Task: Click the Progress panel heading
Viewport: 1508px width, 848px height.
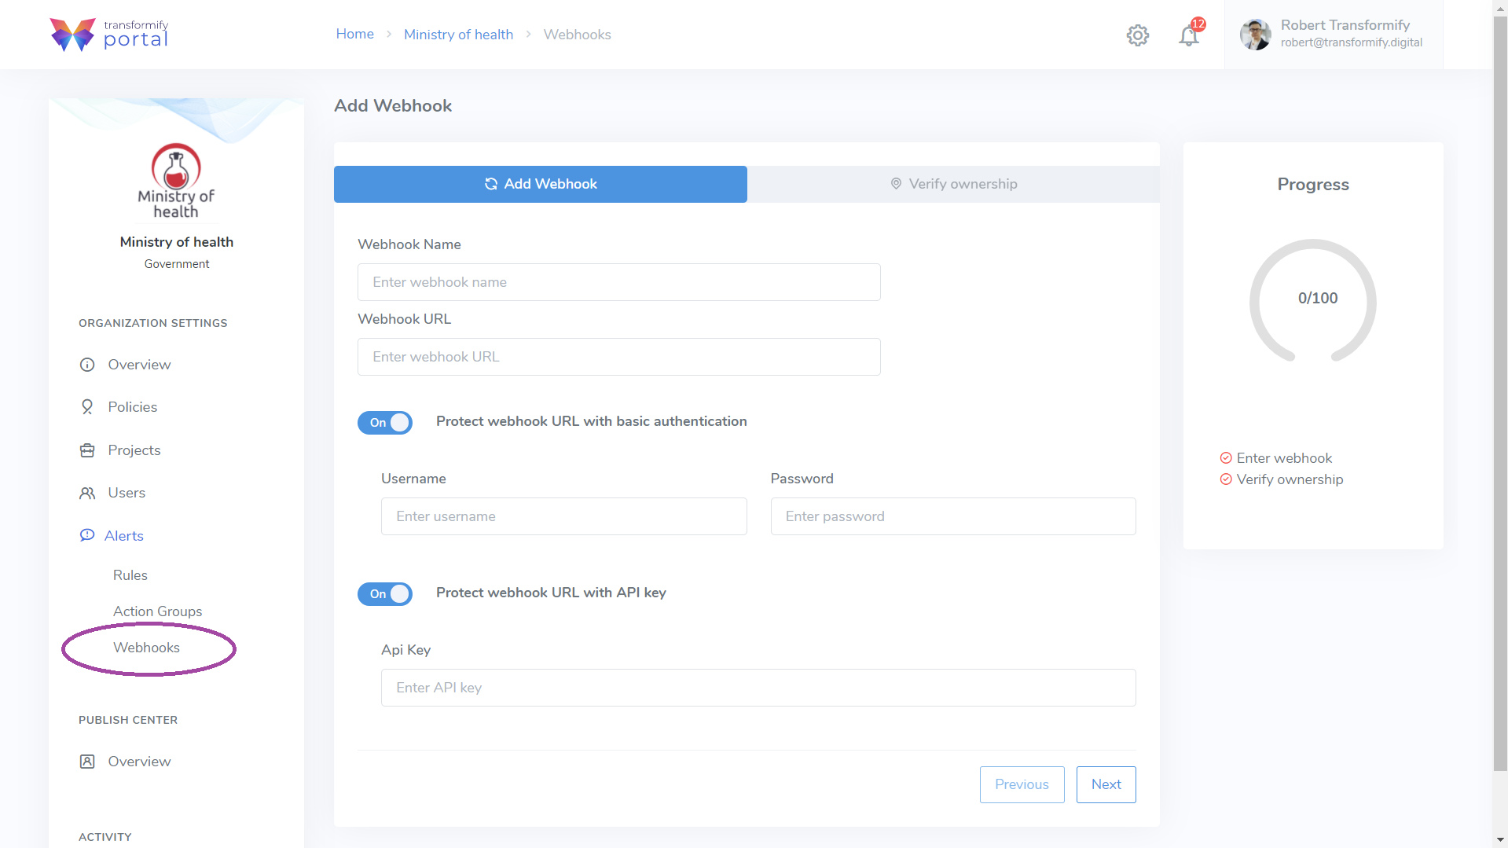Action: [1312, 184]
